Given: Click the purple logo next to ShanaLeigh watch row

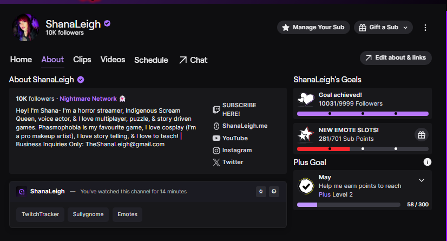Looking at the screenshot, I should pyautogui.click(x=22, y=192).
